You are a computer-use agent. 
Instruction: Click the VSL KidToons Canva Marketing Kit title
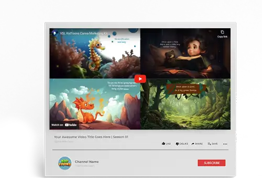[84, 33]
